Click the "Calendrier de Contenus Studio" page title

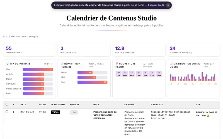pyautogui.click(x=111, y=18)
